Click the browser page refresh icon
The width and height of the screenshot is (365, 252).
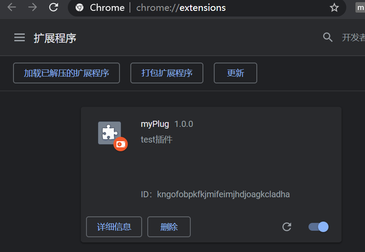pyautogui.click(x=53, y=7)
